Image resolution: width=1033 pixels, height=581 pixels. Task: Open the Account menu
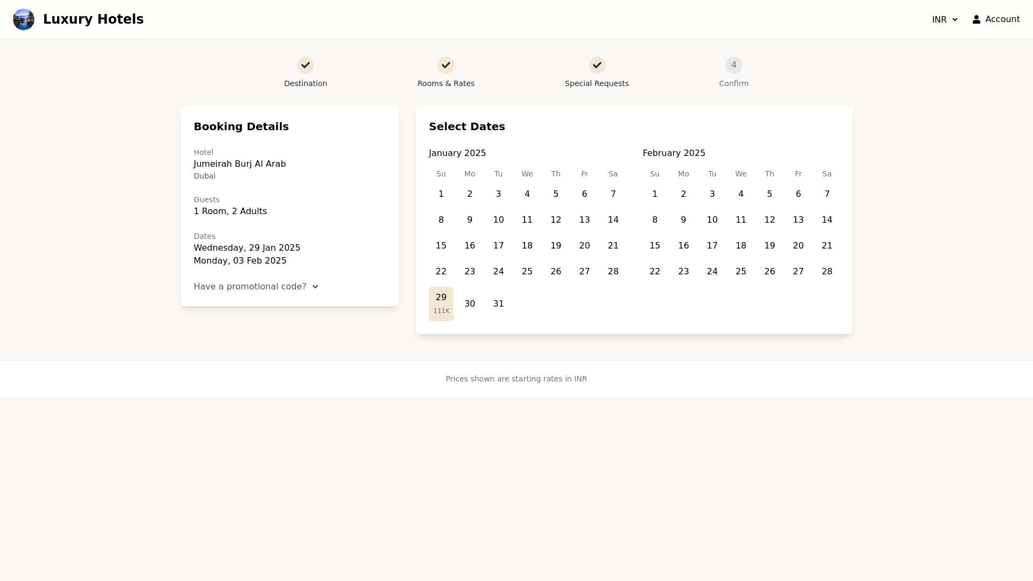tap(996, 19)
